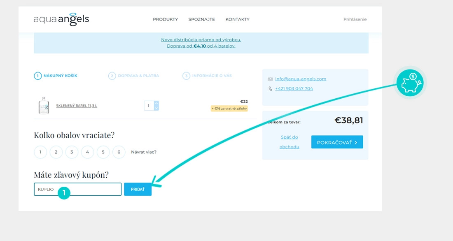
Task: Click the €22 item price
Action: pyautogui.click(x=244, y=101)
